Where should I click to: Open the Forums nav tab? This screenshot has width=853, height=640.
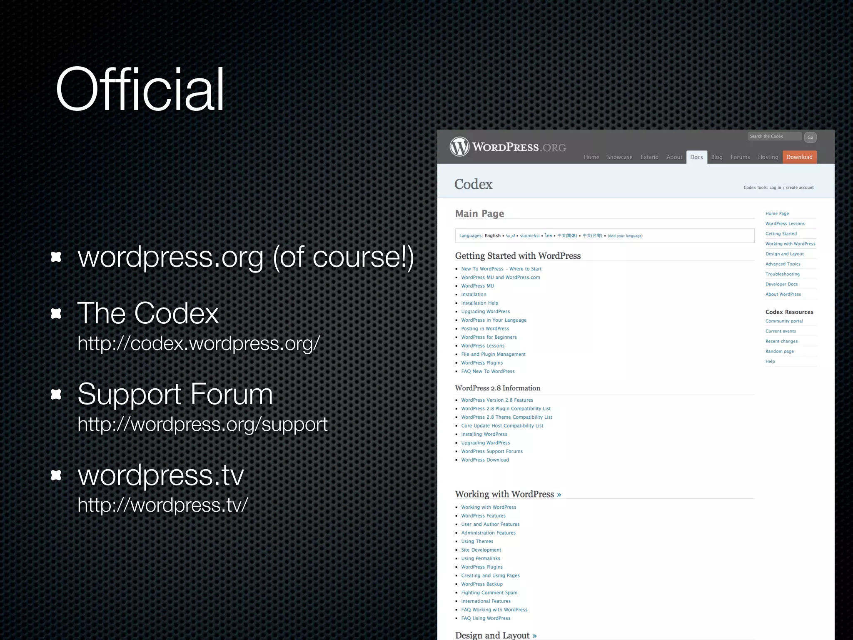tap(740, 157)
